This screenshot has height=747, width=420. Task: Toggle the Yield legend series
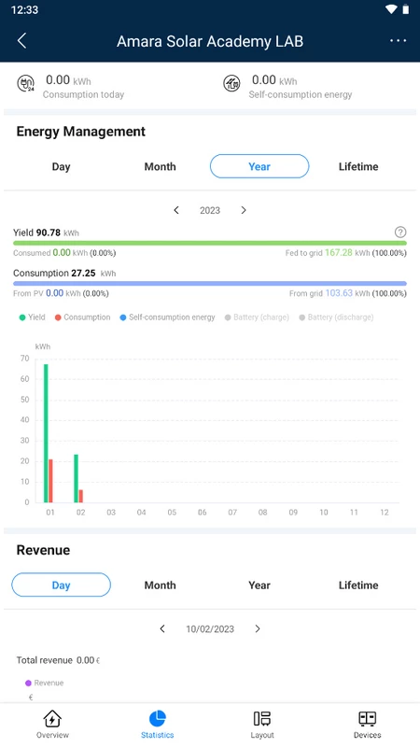tap(32, 317)
